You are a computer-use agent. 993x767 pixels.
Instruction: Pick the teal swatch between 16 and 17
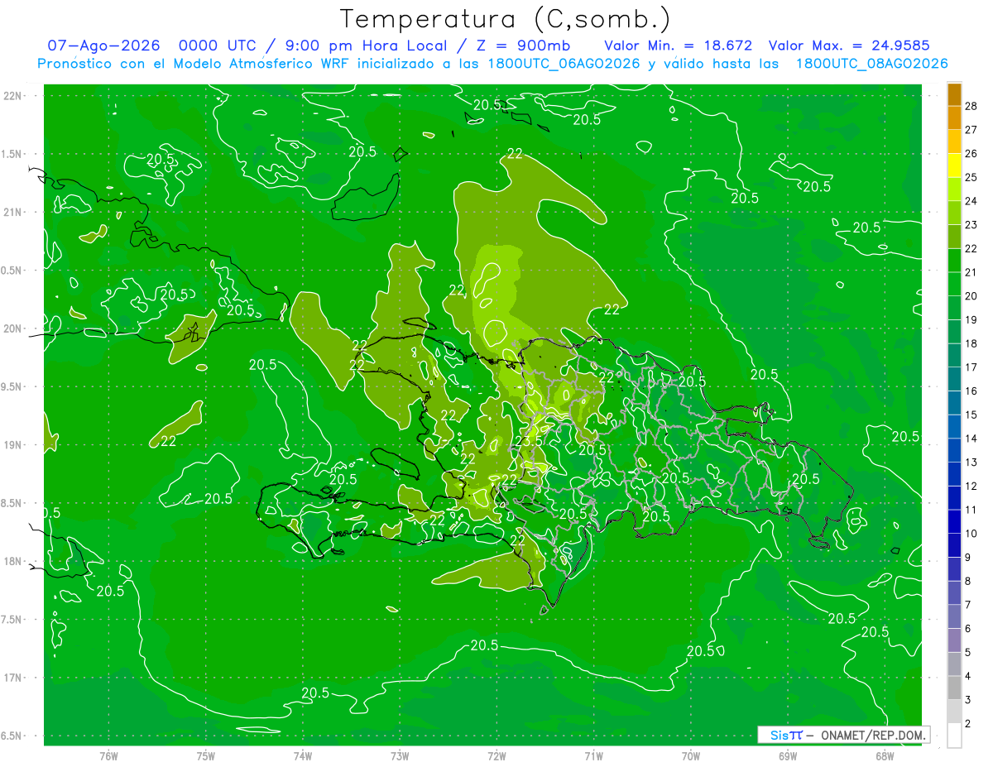tap(954, 379)
